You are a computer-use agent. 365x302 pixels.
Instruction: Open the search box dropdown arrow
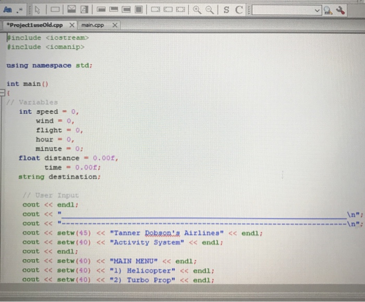click(x=317, y=10)
